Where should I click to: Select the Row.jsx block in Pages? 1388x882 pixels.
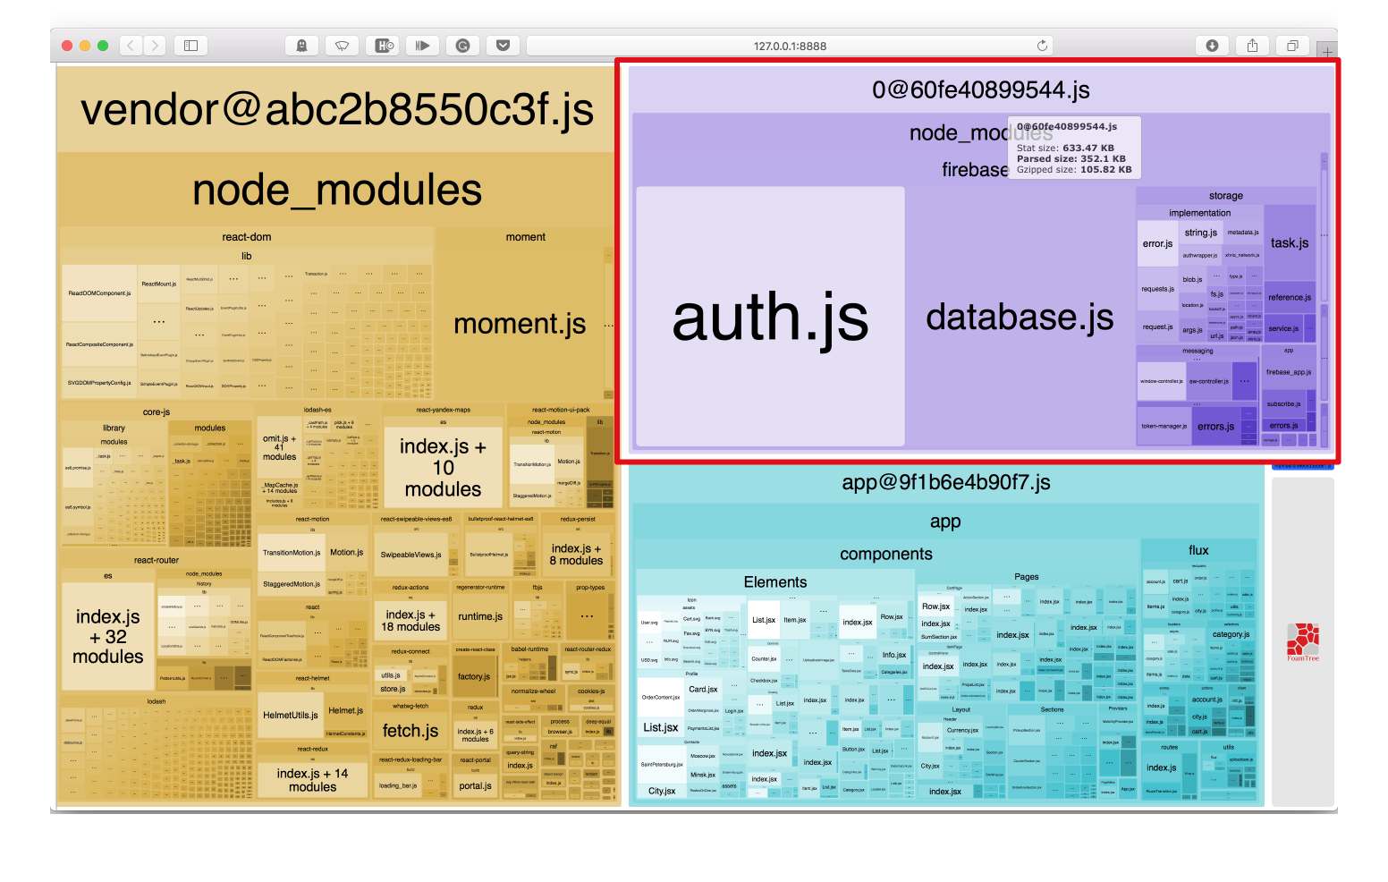pos(935,606)
